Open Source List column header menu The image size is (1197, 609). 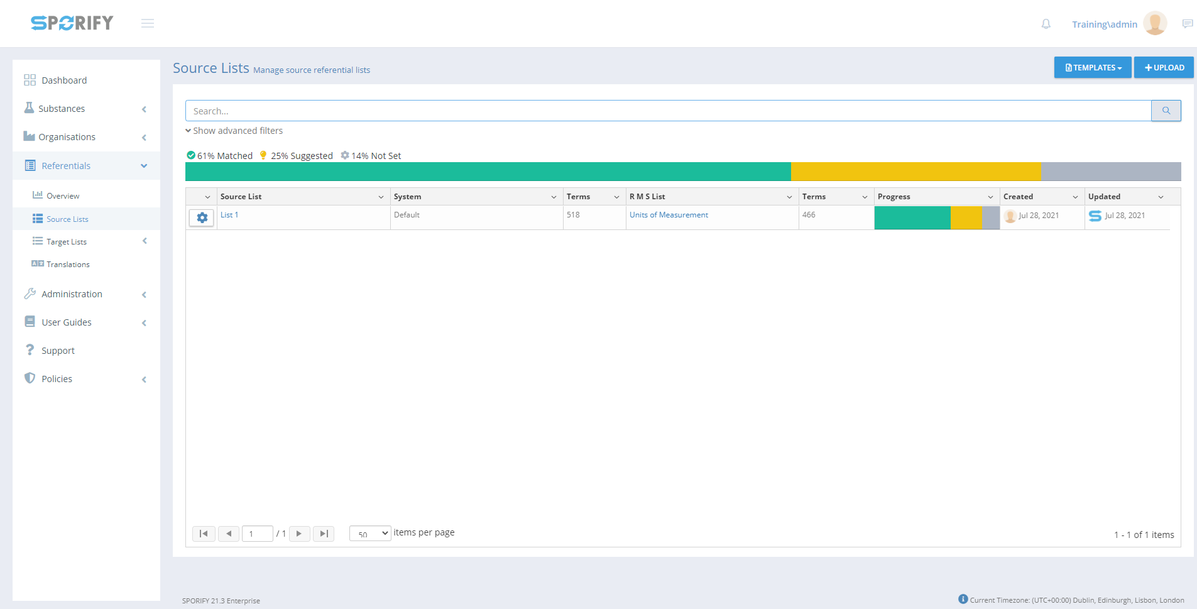point(381,197)
